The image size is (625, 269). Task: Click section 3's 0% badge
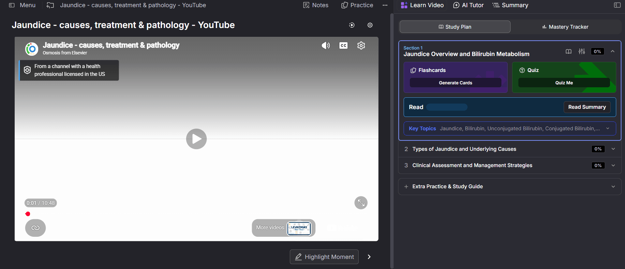598,165
